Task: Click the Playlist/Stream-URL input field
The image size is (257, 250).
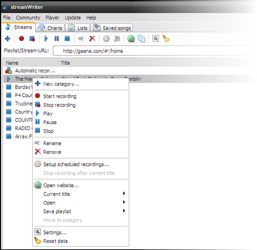Action: (154, 51)
